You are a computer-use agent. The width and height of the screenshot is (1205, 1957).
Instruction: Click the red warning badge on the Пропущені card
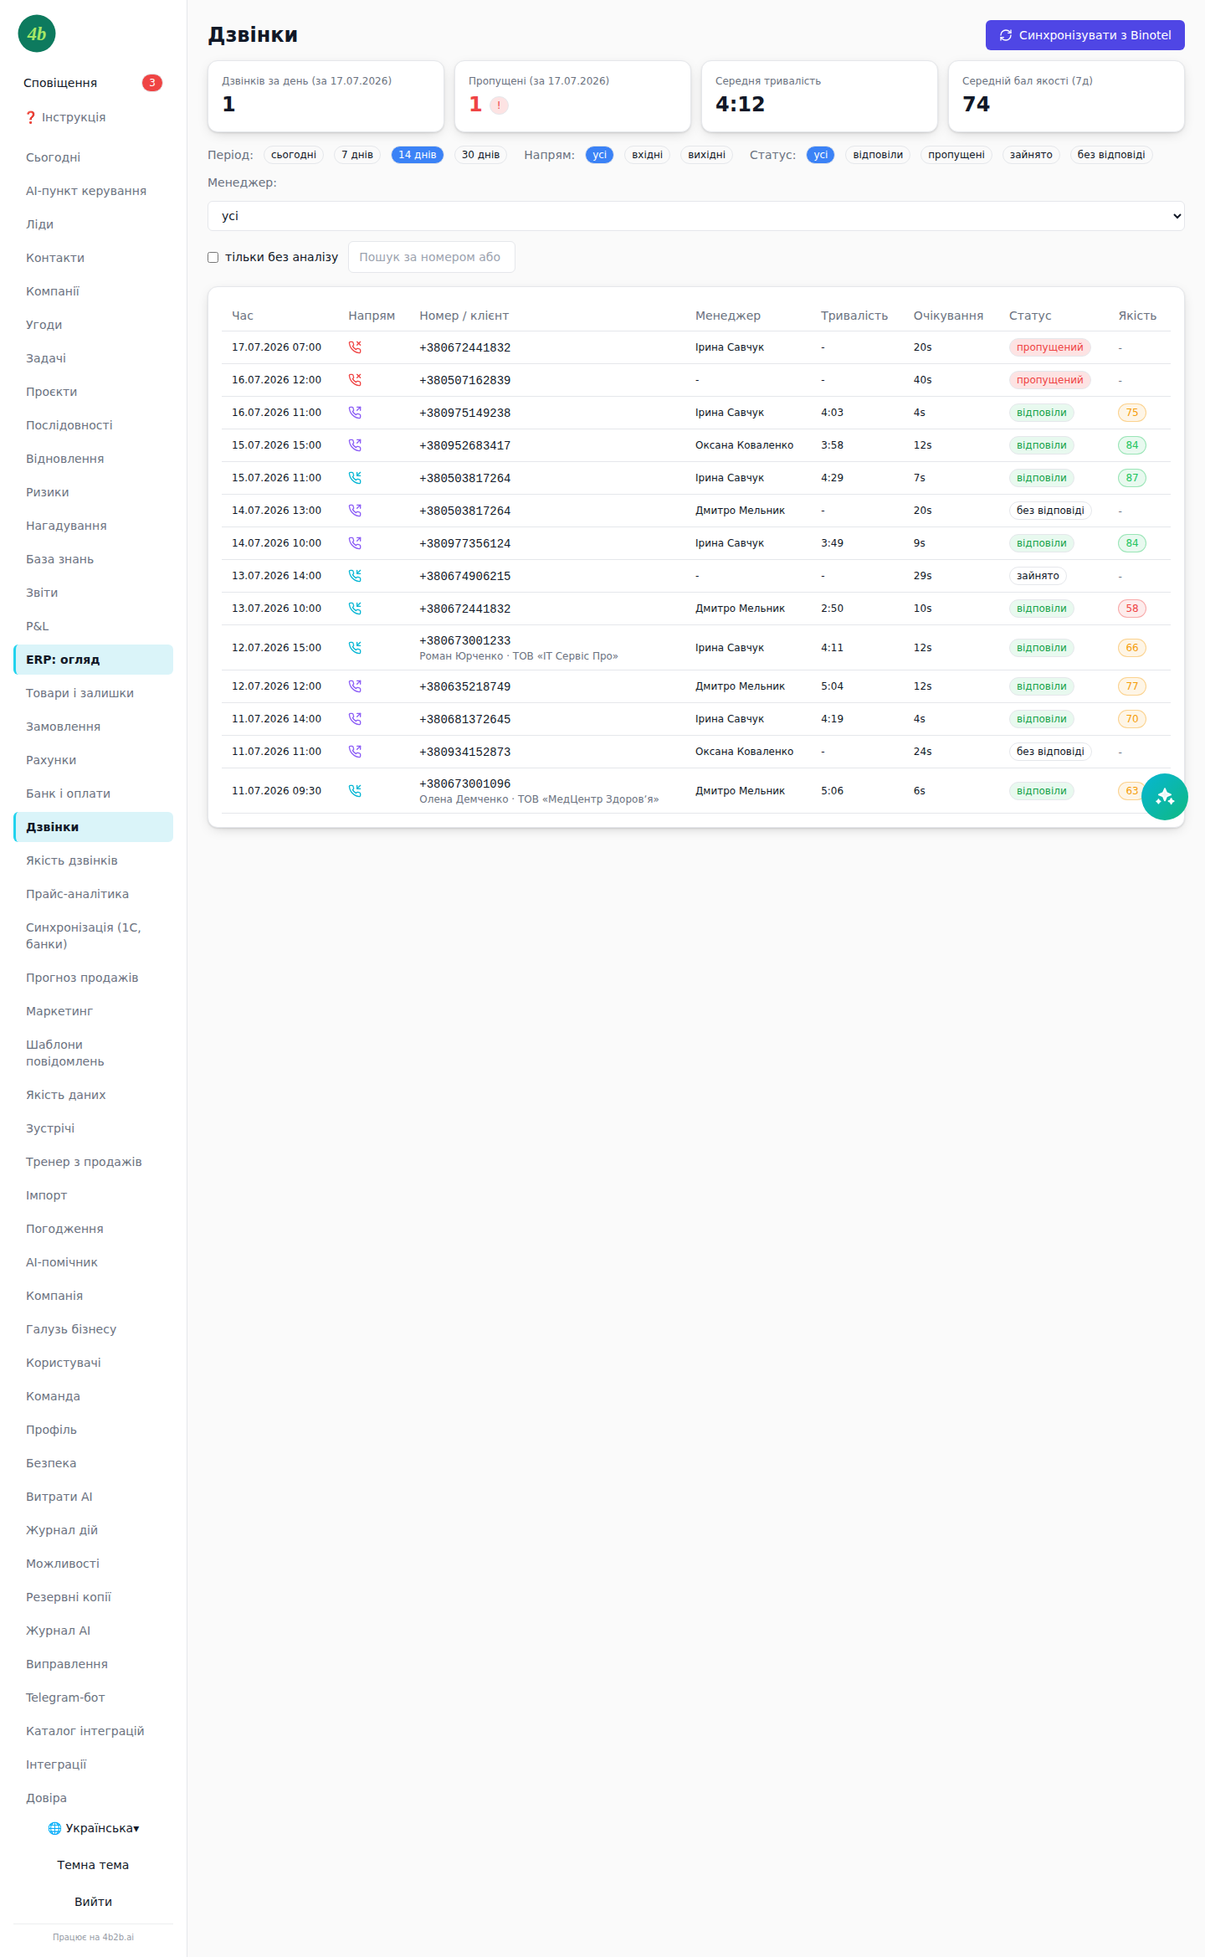tap(499, 105)
